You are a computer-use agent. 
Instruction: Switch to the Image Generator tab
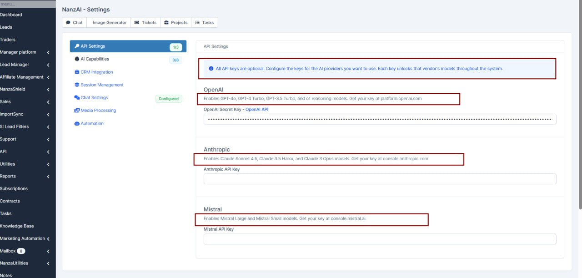[110, 23]
